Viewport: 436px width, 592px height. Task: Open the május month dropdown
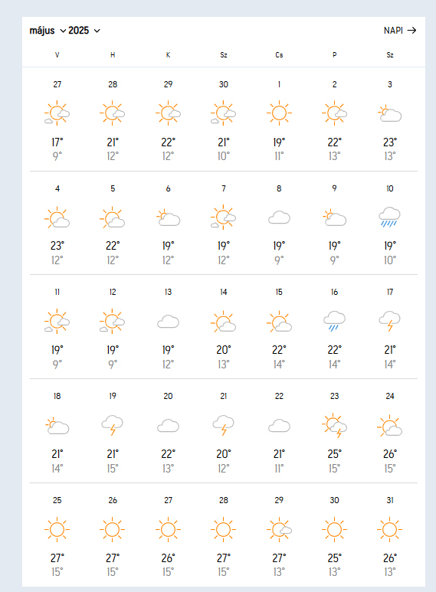(48, 31)
